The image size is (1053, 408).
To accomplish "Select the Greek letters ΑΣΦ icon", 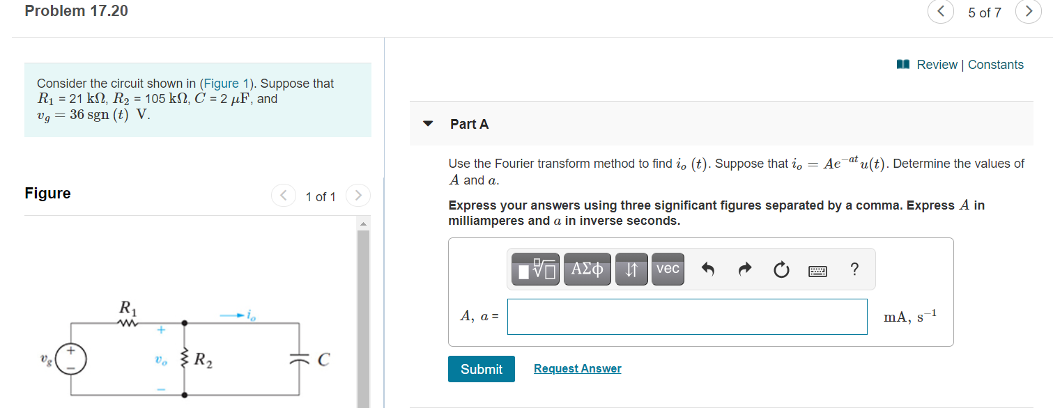I will click(x=586, y=269).
